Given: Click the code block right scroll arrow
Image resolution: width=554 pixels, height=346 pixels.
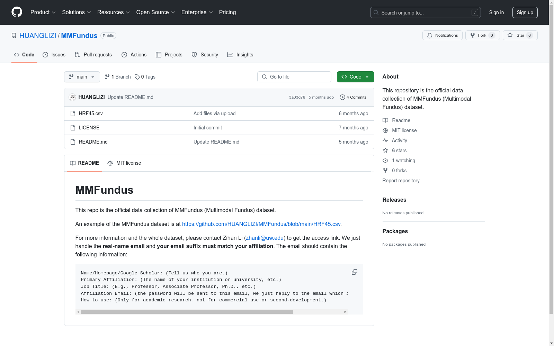Looking at the screenshot, I should tap(345, 312).
